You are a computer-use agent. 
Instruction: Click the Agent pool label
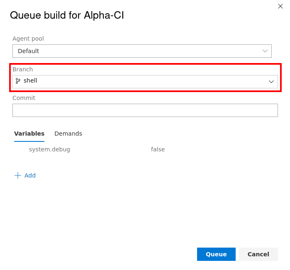[x=28, y=39]
